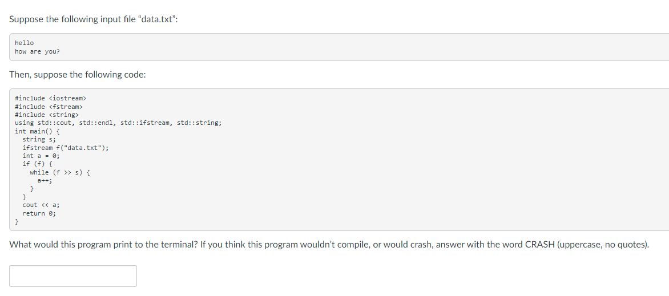Click the 'return 0;' line

[39, 213]
